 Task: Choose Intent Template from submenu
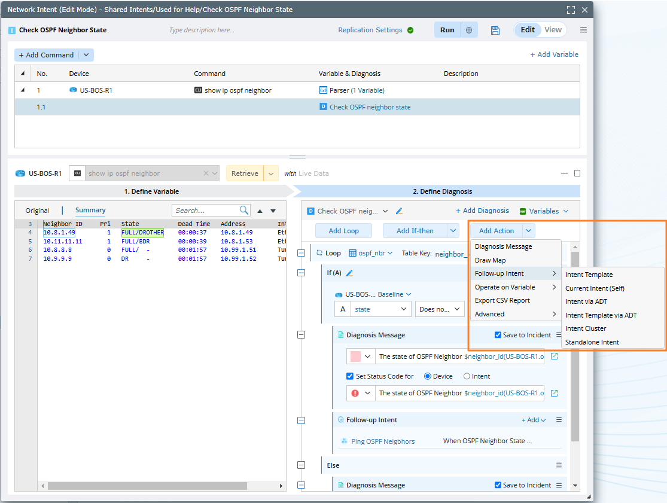tap(589, 275)
